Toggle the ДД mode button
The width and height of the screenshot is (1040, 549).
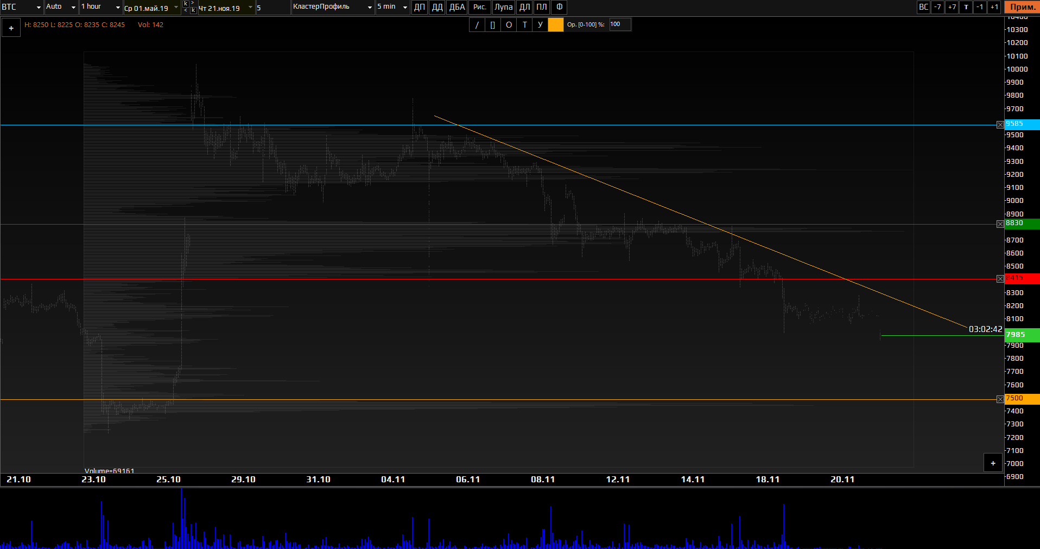(x=437, y=7)
